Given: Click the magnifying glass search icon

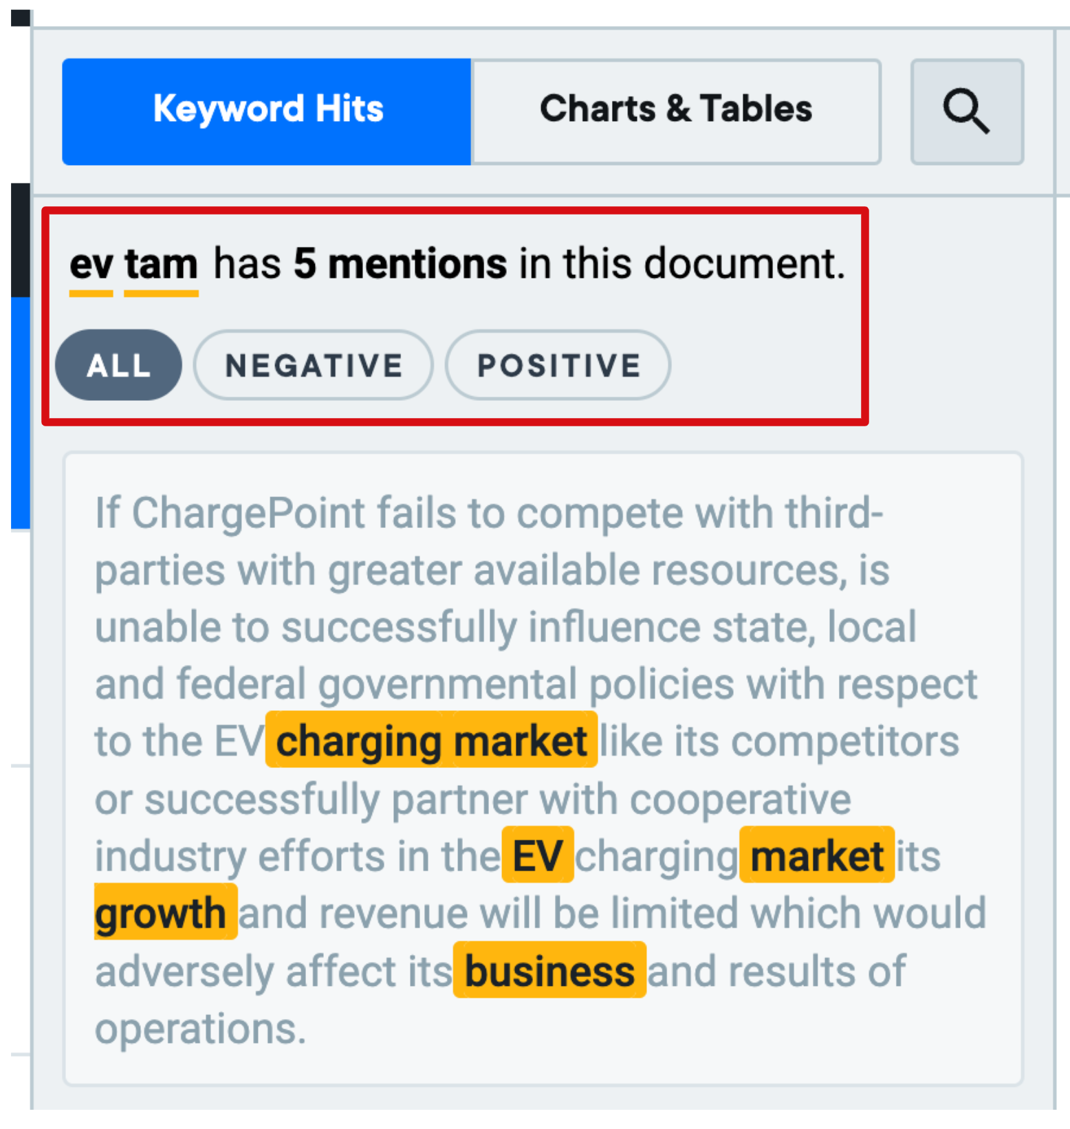Looking at the screenshot, I should tap(967, 111).
